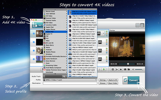Select the 3D Video category
The image size is (161, 100).
click(55, 16)
